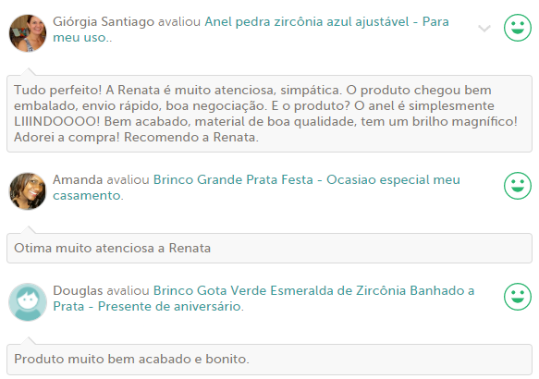The height and width of the screenshot is (379, 539).
Task: Click 'Prata - Presente de aniversário.' link text
Action: (x=148, y=306)
